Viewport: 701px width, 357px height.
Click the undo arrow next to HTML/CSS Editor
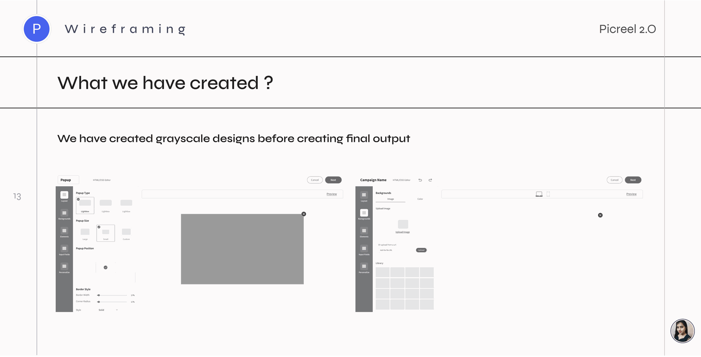pos(420,180)
